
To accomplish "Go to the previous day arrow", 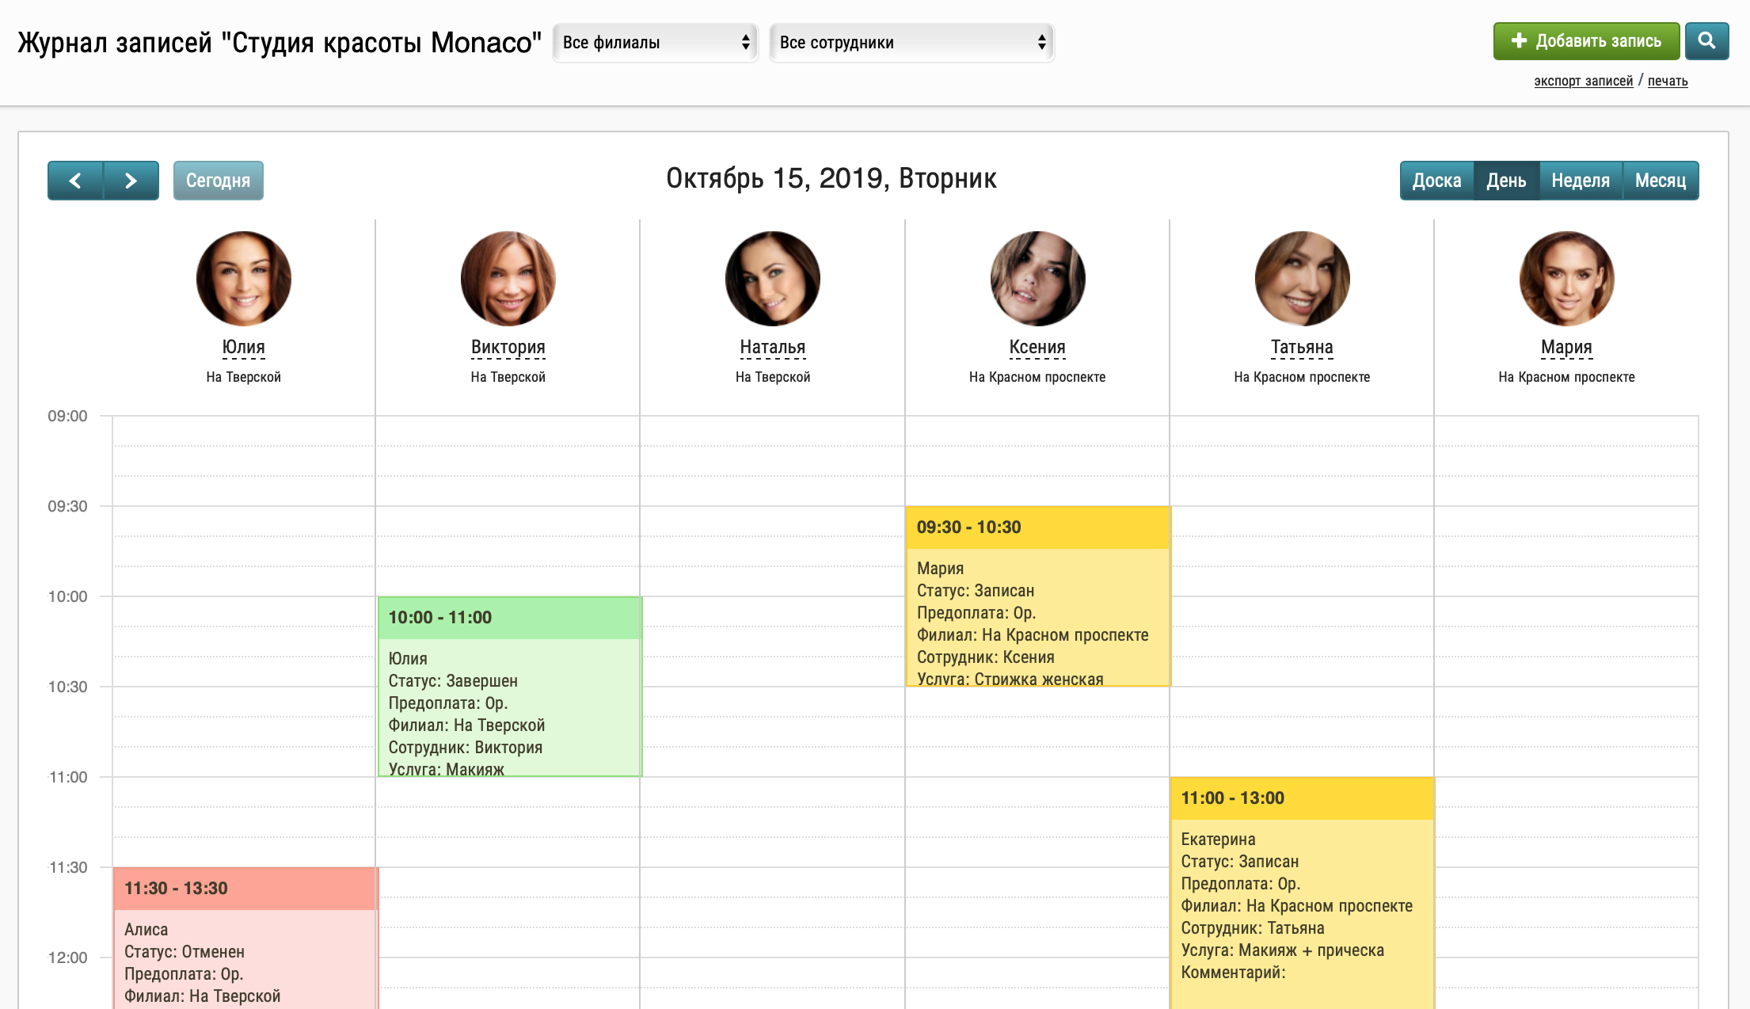I will click(x=75, y=181).
